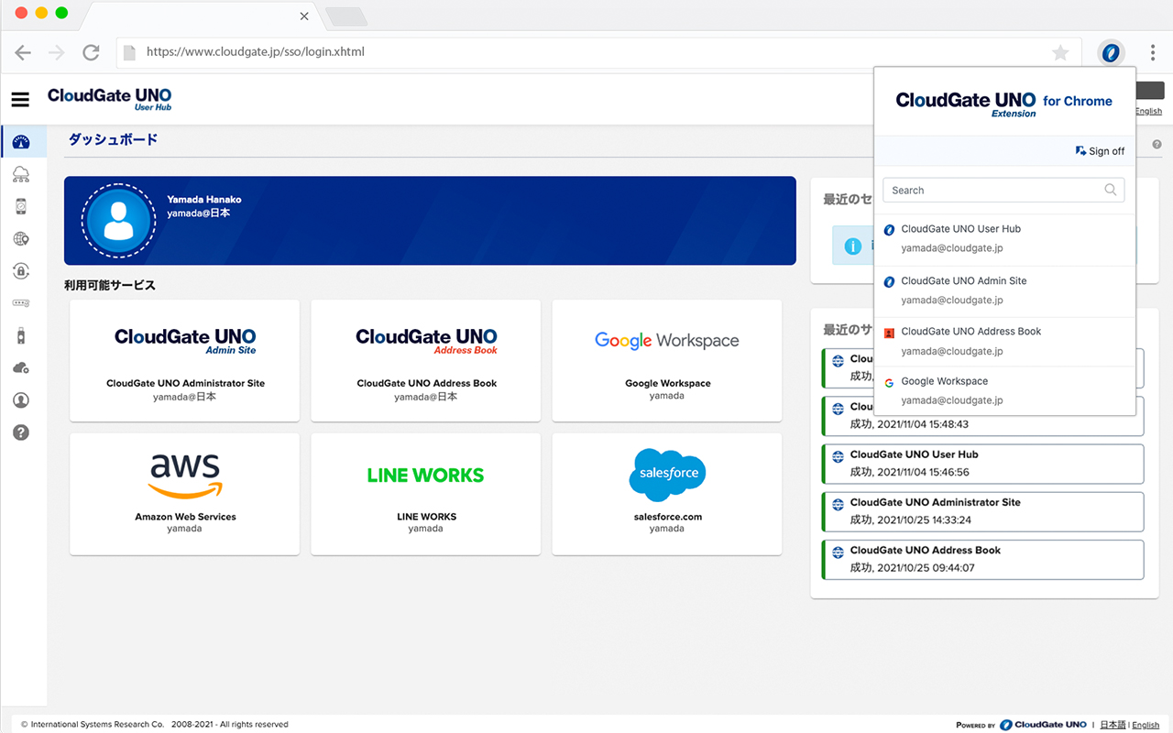Open the sync lock security icon in the sidebar

(x=20, y=270)
